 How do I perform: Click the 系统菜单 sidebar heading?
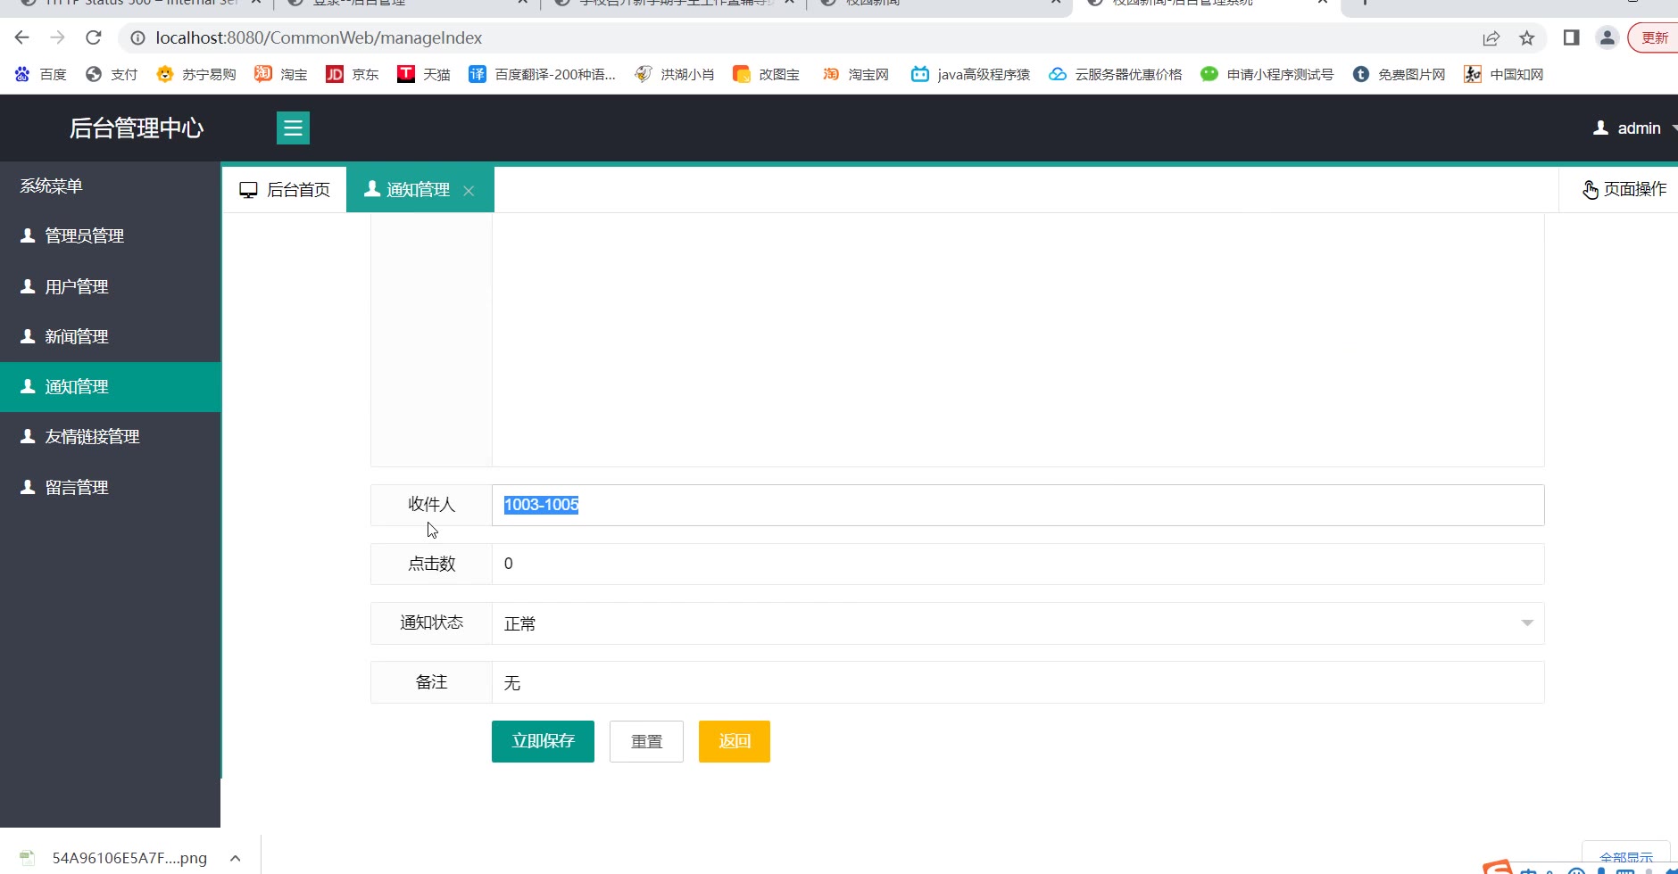[52, 186]
